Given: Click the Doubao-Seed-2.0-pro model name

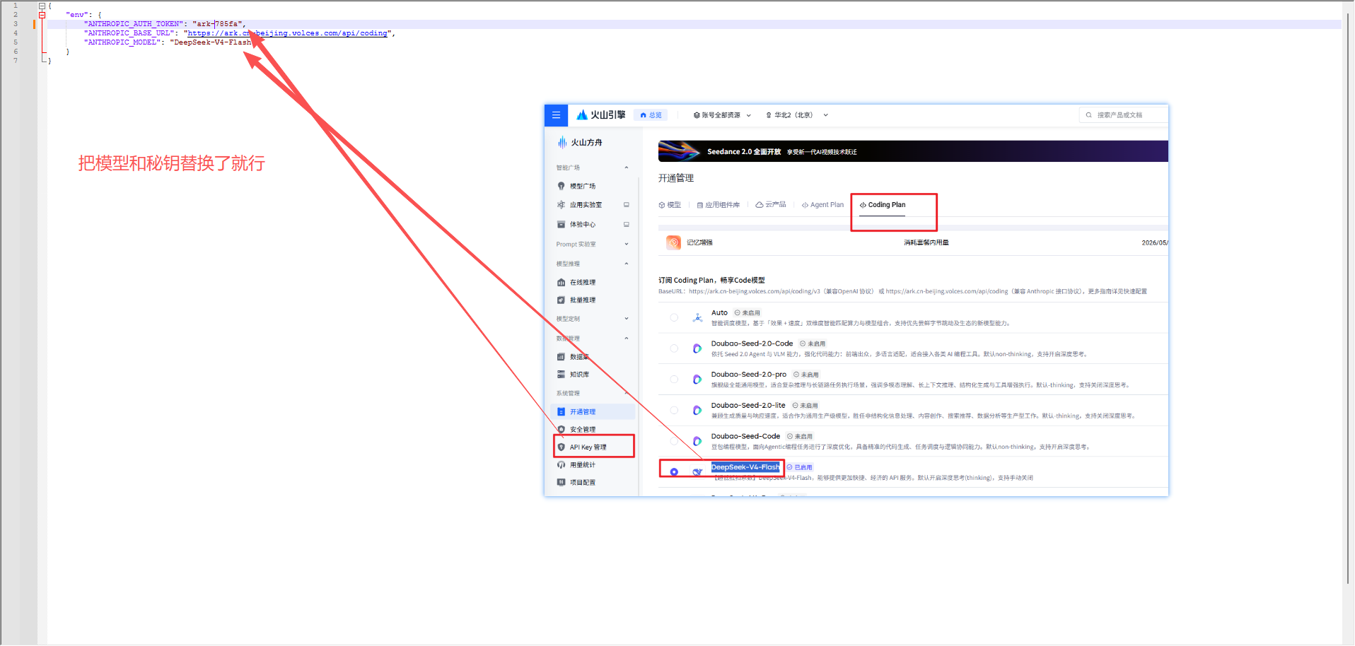Looking at the screenshot, I should [x=749, y=375].
